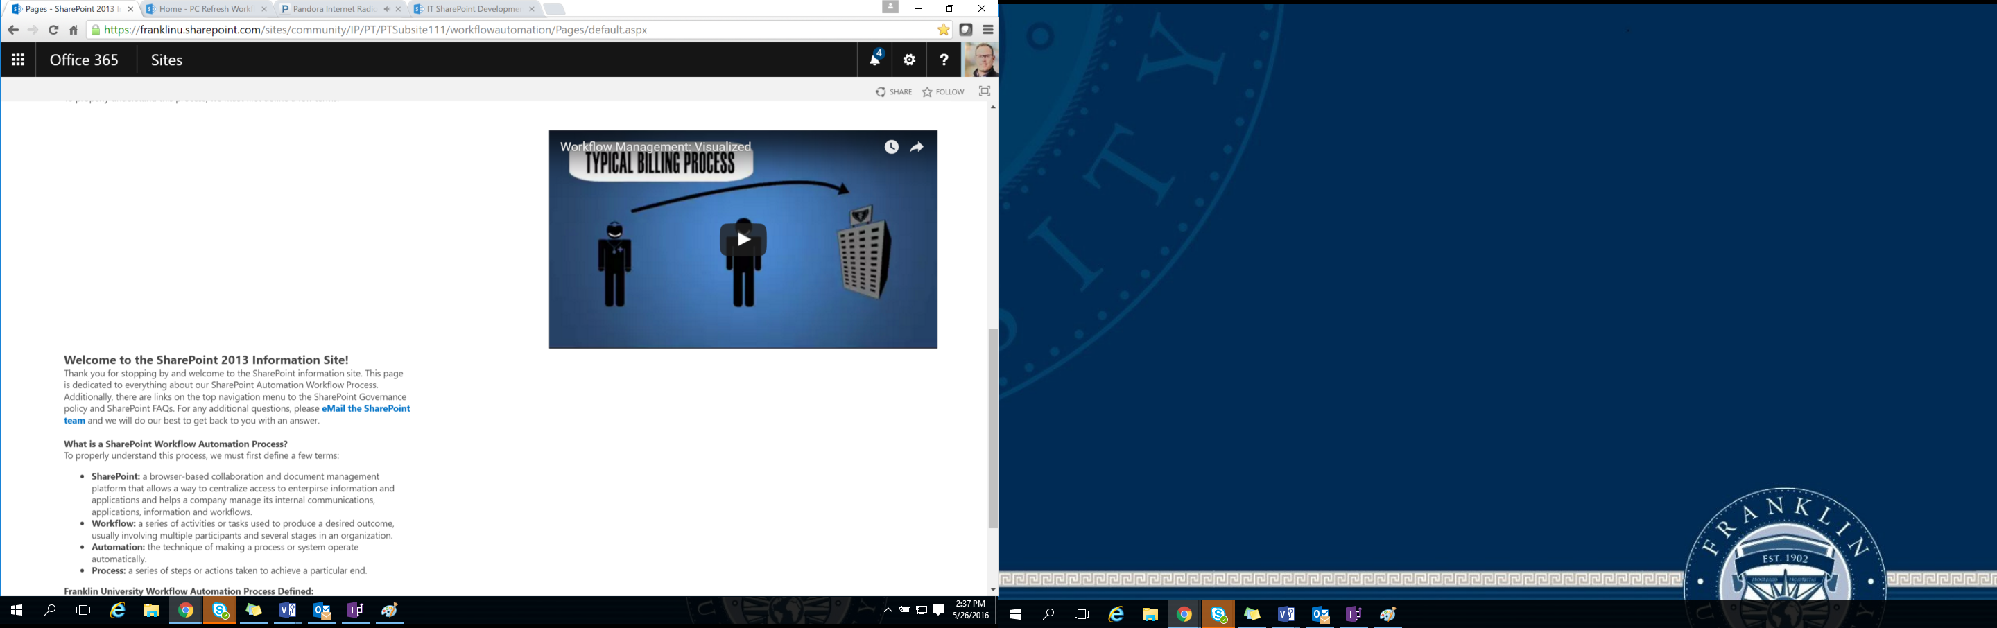Image resolution: width=1997 pixels, height=628 pixels.
Task: Close the IT SharePoint Development tab
Action: click(x=532, y=9)
